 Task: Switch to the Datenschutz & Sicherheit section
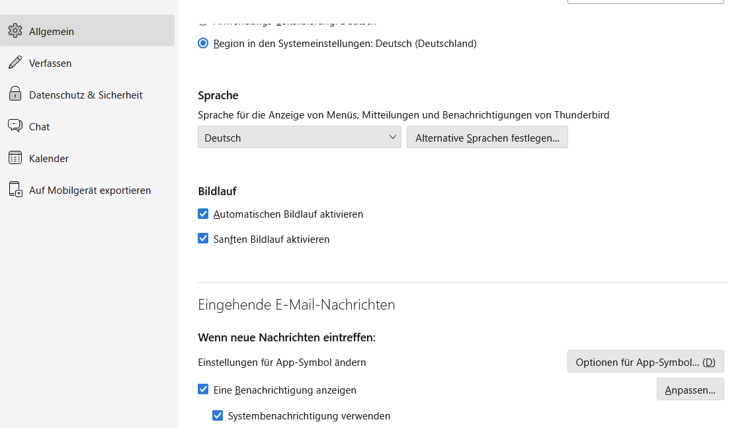click(x=86, y=95)
